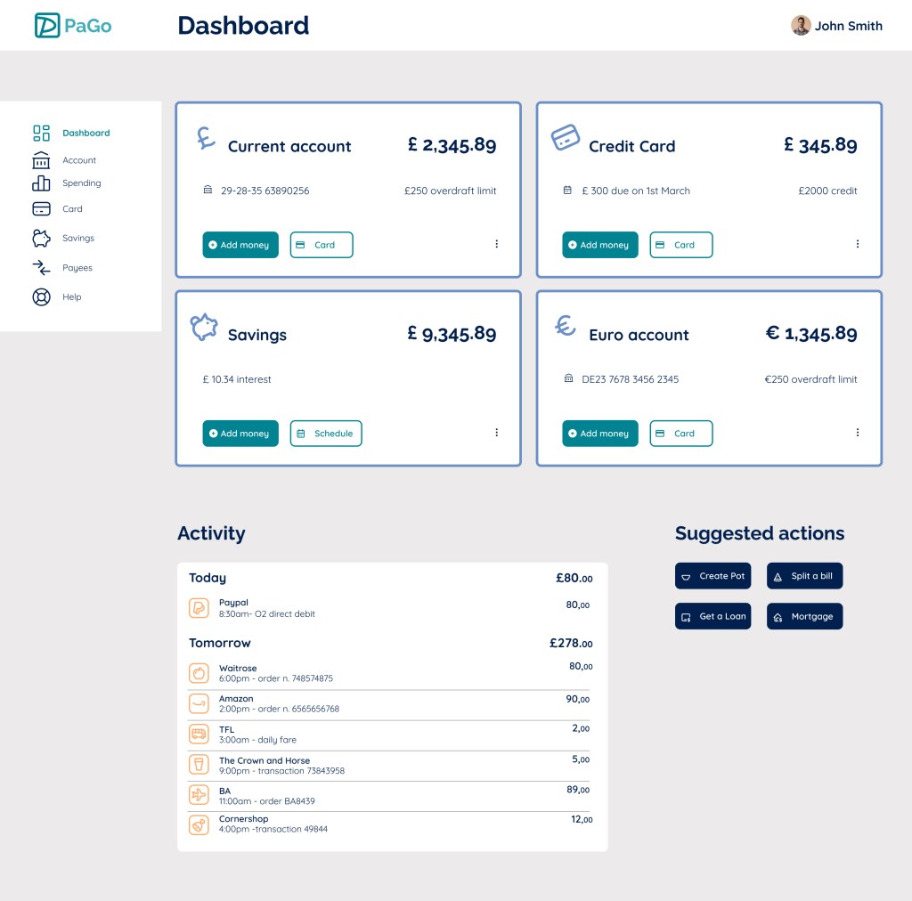The height and width of the screenshot is (901, 912).
Task: Click the Schedule button under Savings
Action: click(x=326, y=434)
